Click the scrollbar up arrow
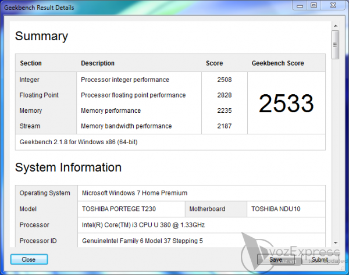The width and height of the screenshot is (349, 275). [336, 26]
